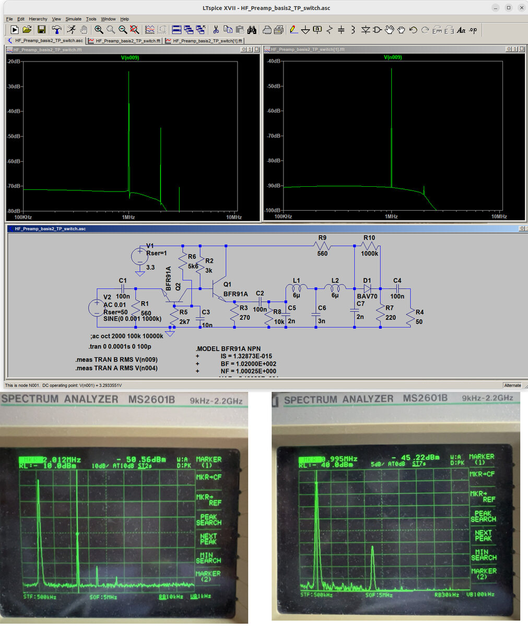528x626 pixels.
Task: Select the Drag hand tool
Action: 401,30
